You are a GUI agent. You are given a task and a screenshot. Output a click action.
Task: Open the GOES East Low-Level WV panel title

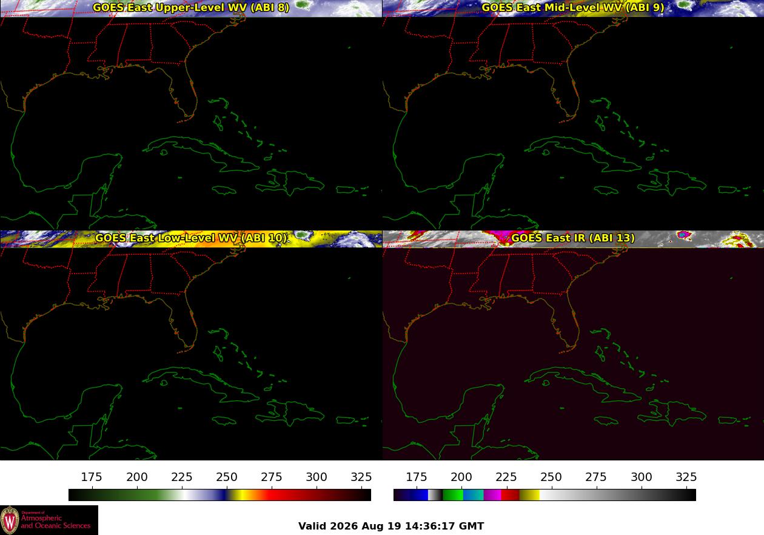click(191, 238)
